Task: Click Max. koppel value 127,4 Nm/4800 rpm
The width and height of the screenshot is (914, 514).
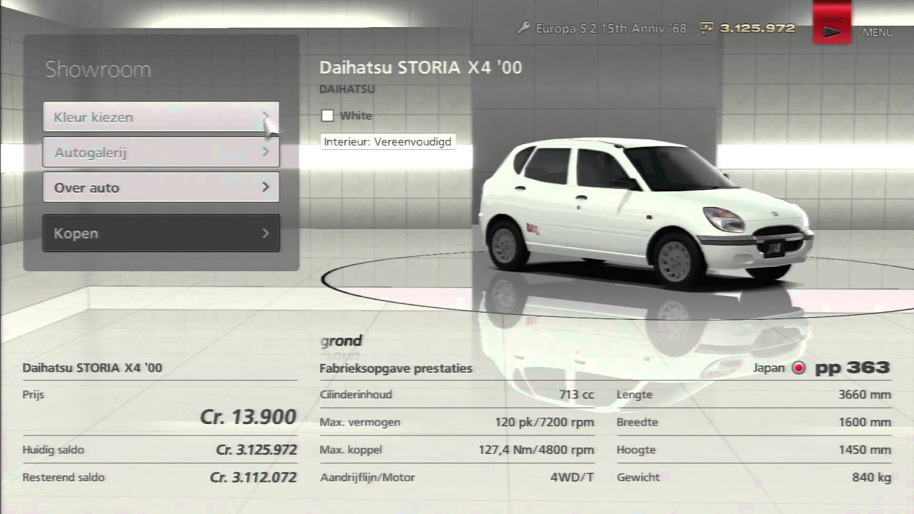Action: (x=536, y=450)
